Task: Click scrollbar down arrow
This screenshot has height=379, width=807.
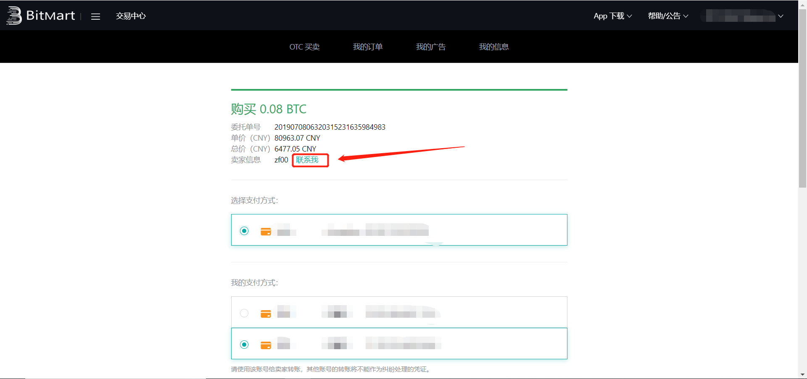Action: [x=802, y=374]
